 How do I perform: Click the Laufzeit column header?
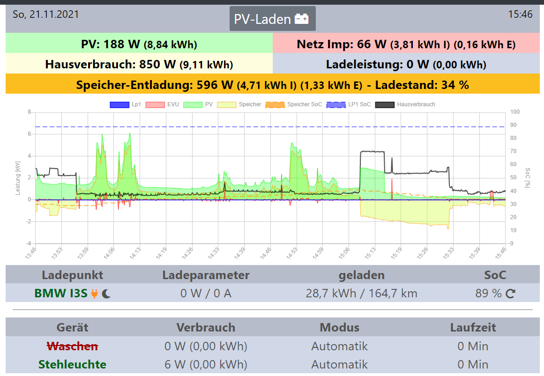point(473,327)
